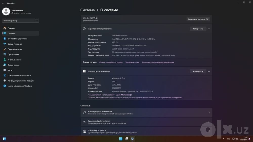Click Переименовать этот ПК button
The height and width of the screenshot is (142, 253).
click(198, 19)
